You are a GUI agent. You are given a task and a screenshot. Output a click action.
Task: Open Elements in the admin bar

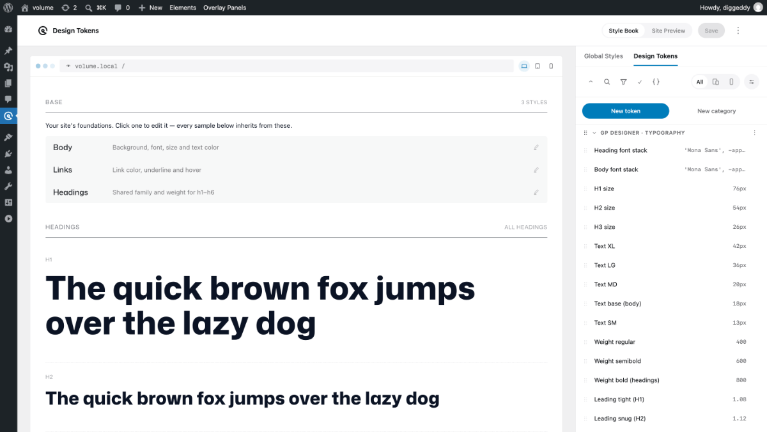tap(183, 8)
